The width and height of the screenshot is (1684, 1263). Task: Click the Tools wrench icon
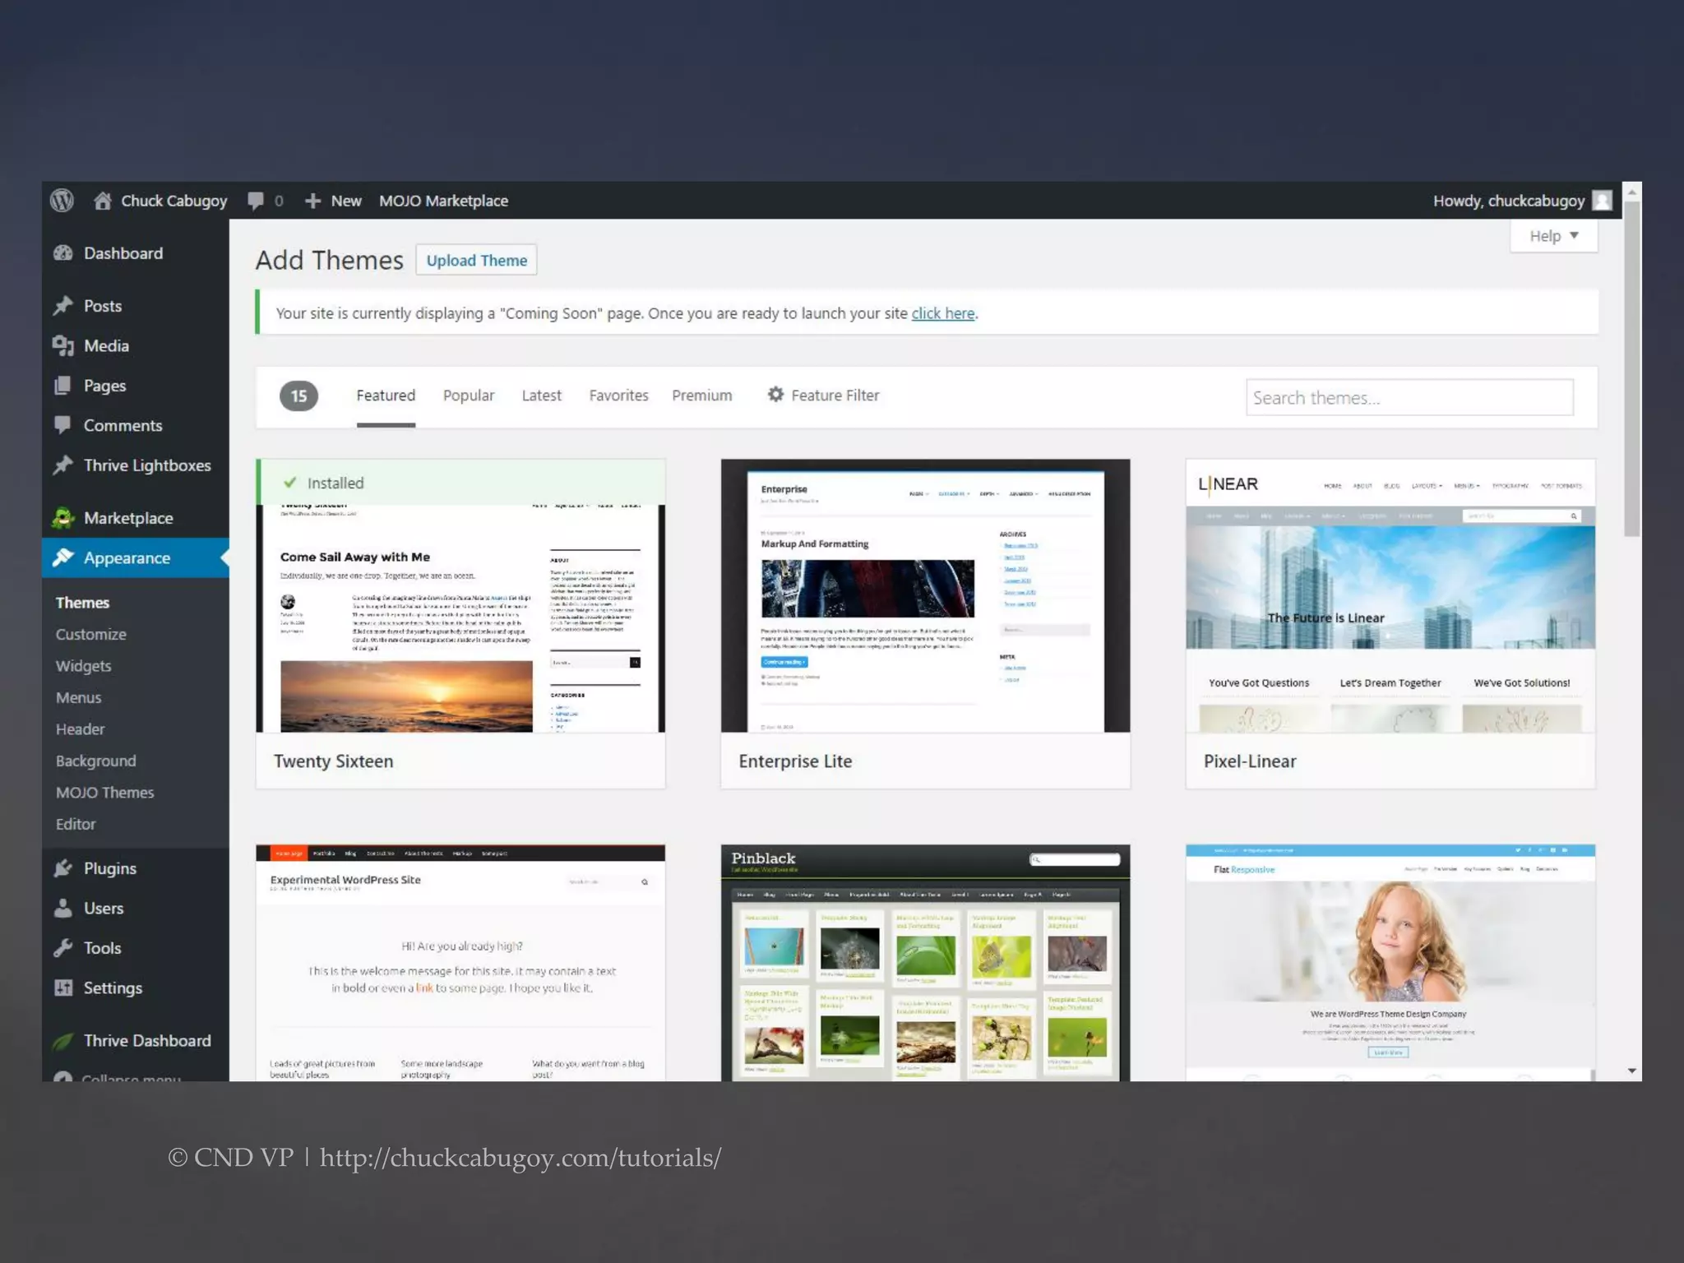(x=63, y=948)
